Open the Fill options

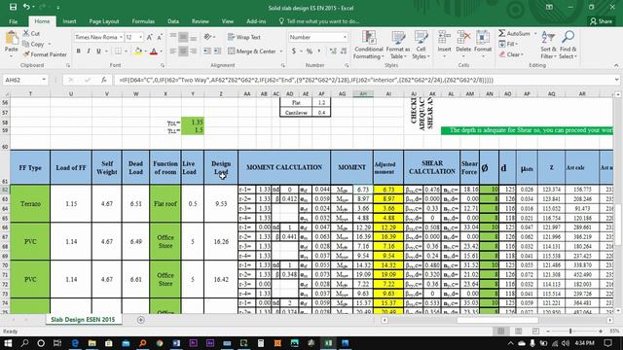(x=507, y=44)
